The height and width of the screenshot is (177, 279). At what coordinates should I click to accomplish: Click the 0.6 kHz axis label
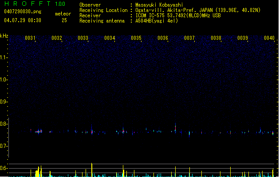click(4, 168)
